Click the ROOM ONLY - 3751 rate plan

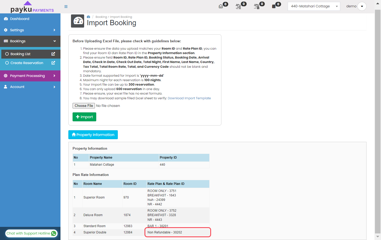coord(162,191)
